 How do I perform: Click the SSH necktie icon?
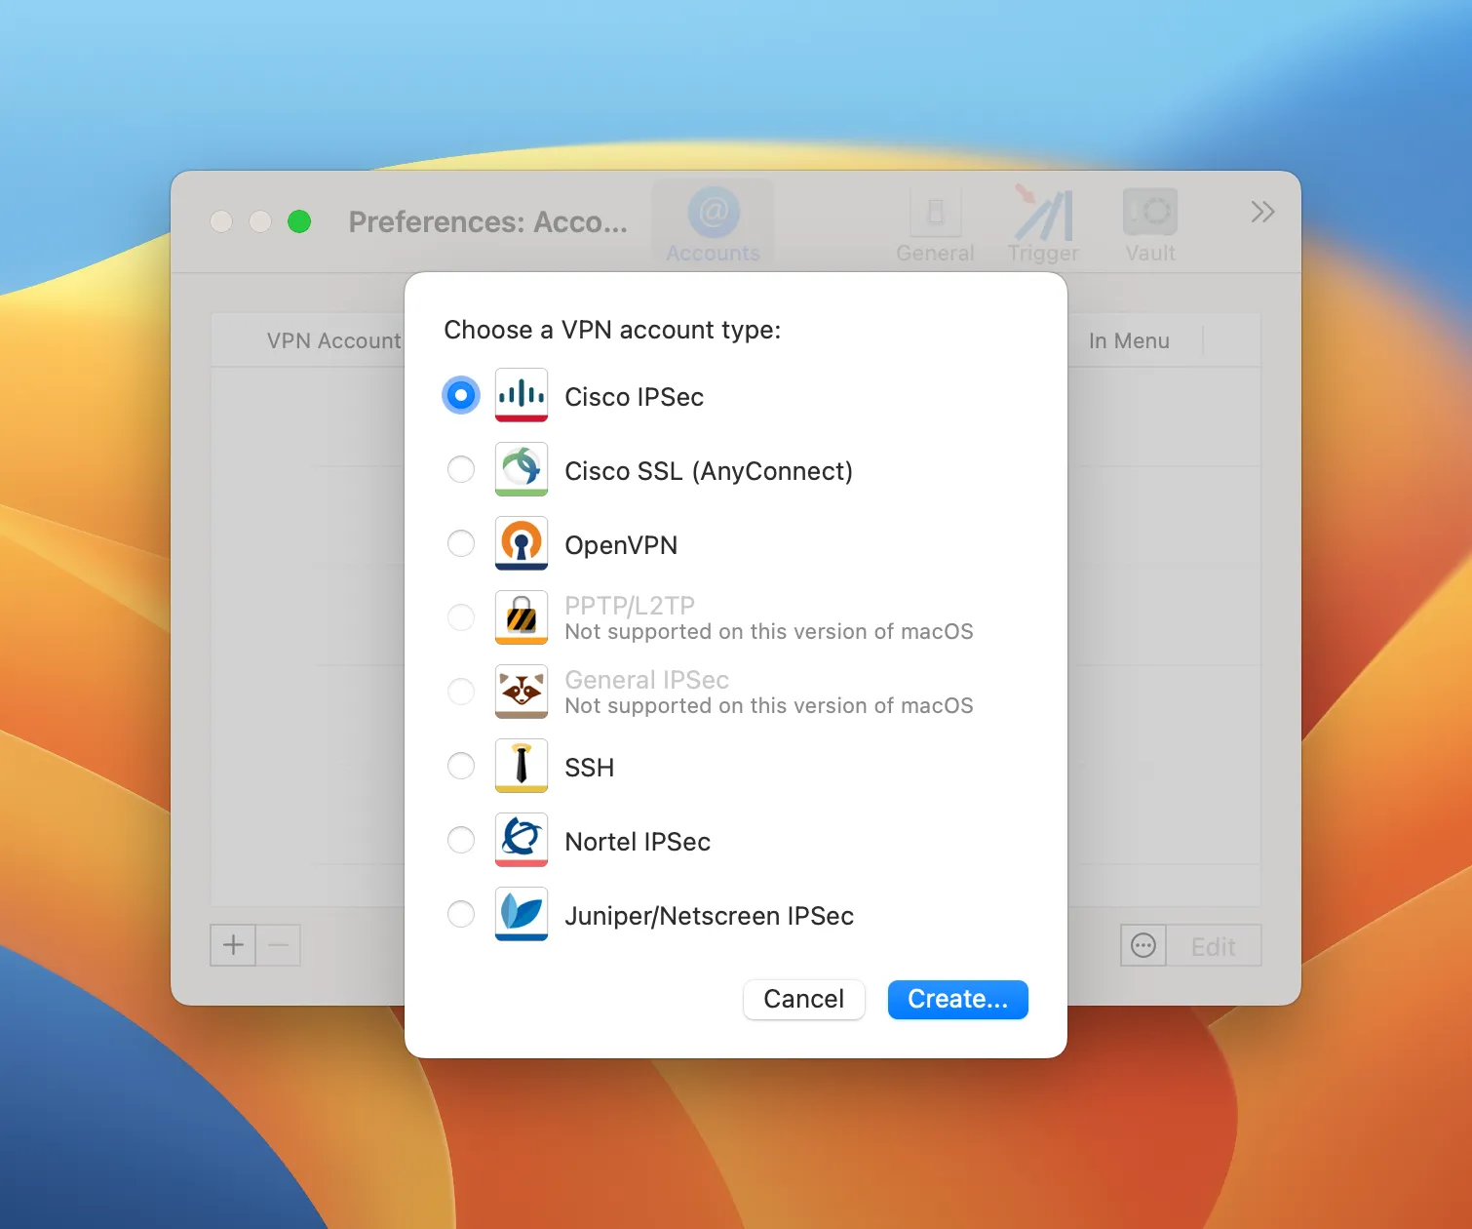pos(522,766)
